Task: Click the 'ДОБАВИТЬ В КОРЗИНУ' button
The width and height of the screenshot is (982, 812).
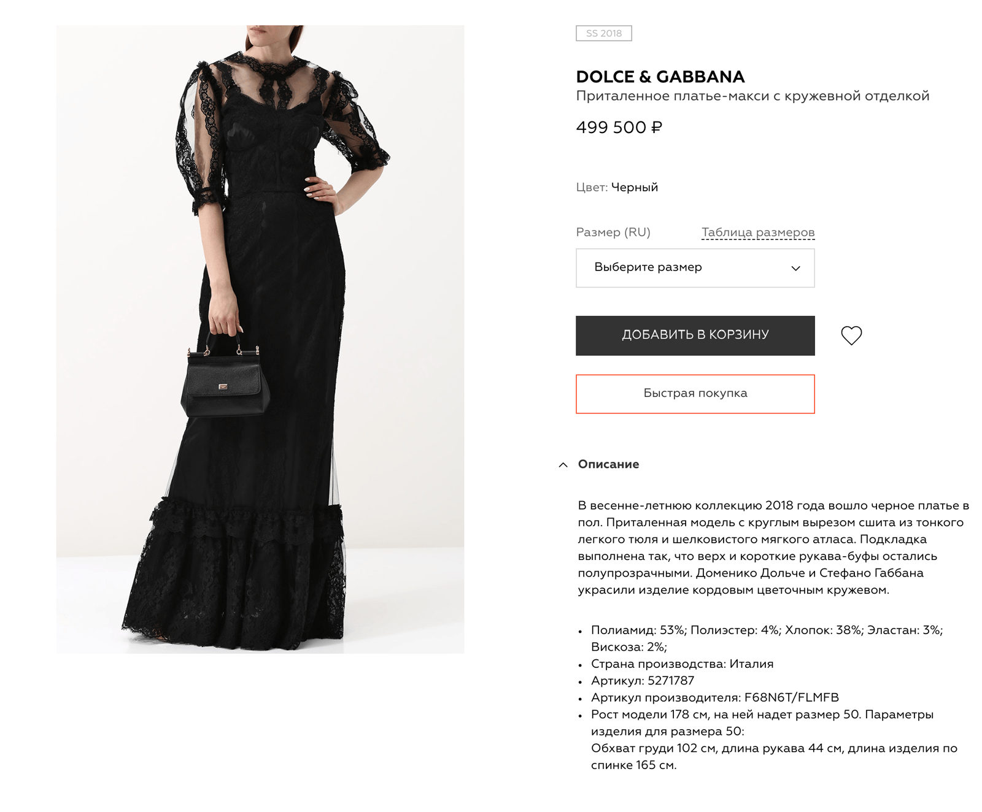Action: coord(695,335)
